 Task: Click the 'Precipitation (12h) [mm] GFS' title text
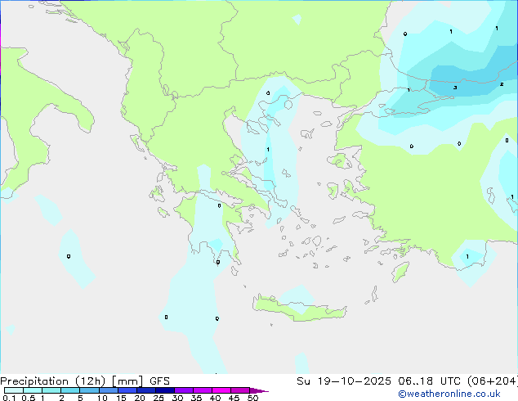coord(85,381)
